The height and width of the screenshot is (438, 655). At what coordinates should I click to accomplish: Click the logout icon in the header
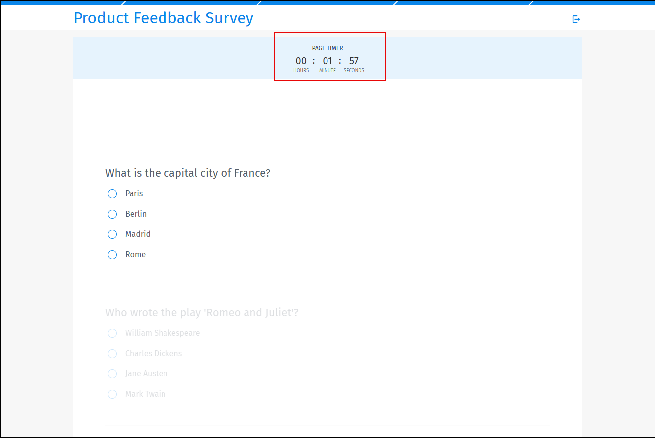pos(576,19)
